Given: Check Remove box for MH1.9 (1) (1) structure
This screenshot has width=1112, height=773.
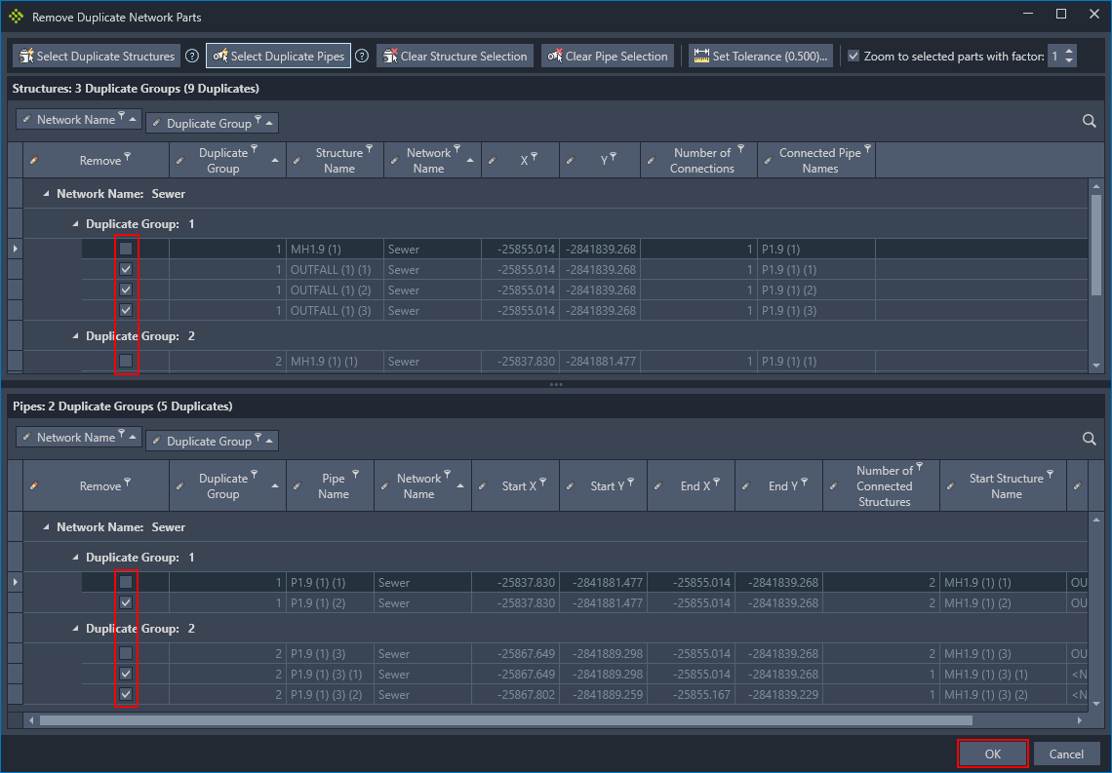Looking at the screenshot, I should pyautogui.click(x=126, y=361).
